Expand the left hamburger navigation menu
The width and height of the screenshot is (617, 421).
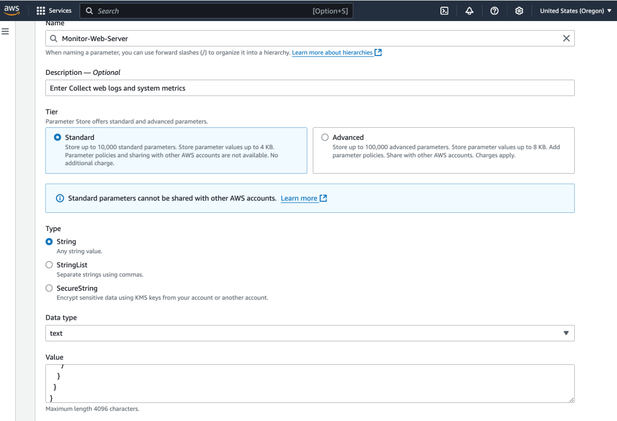pos(5,31)
